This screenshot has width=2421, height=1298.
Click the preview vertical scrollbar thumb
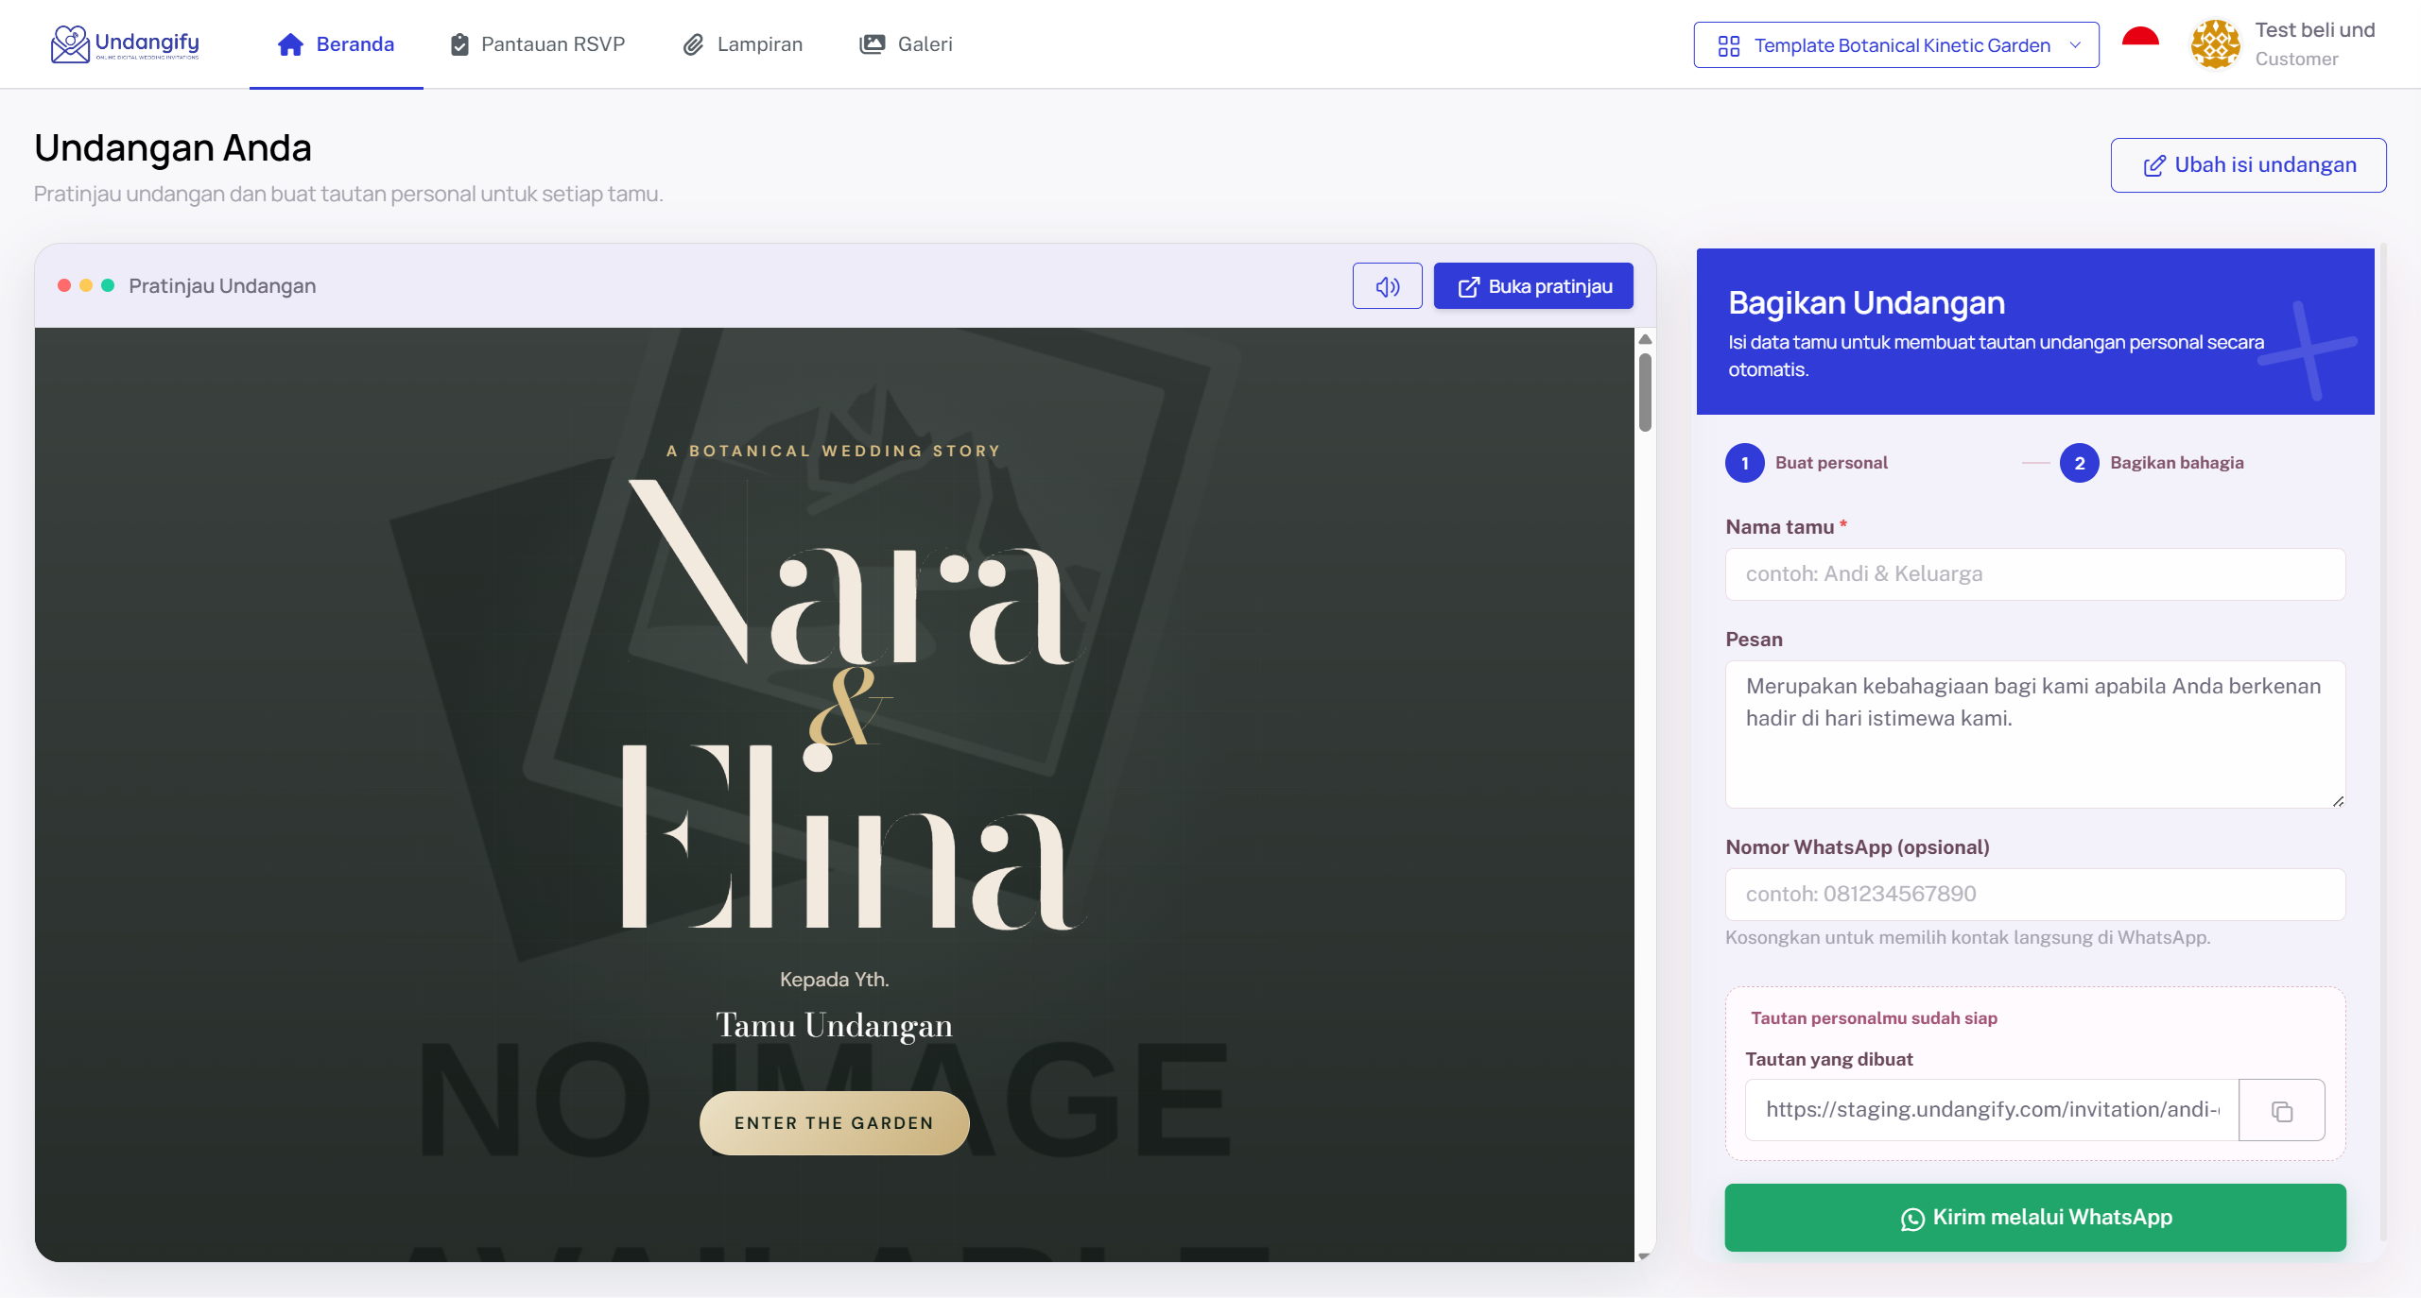coord(1645,392)
